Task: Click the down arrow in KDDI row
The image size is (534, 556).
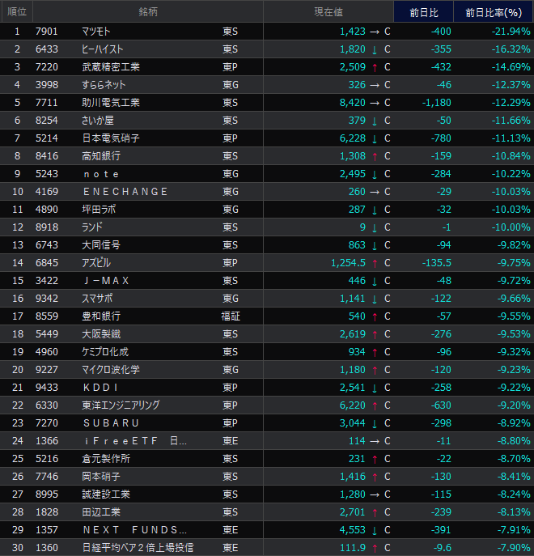Action: (375, 388)
